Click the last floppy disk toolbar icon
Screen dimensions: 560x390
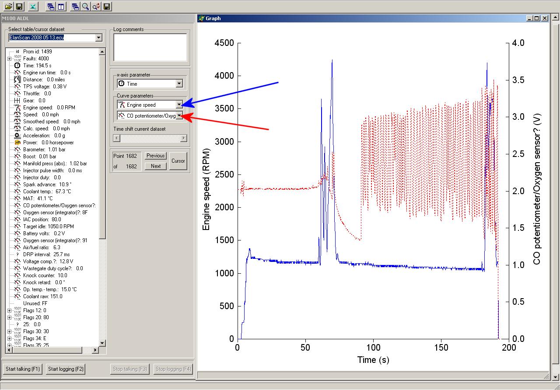(x=107, y=6)
